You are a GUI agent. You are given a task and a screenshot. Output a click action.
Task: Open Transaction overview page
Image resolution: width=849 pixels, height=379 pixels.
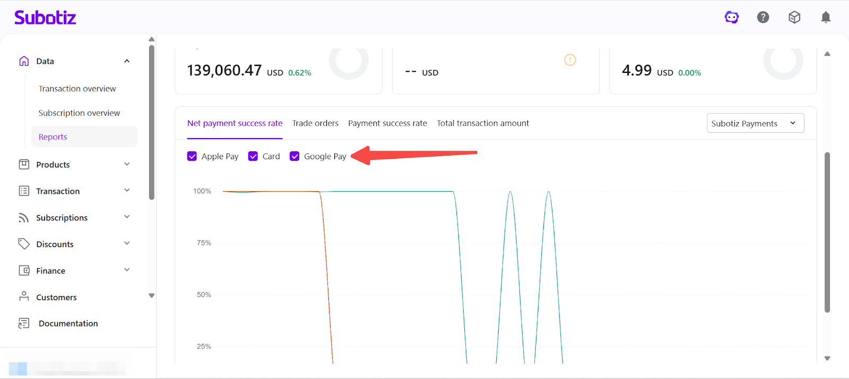(77, 89)
